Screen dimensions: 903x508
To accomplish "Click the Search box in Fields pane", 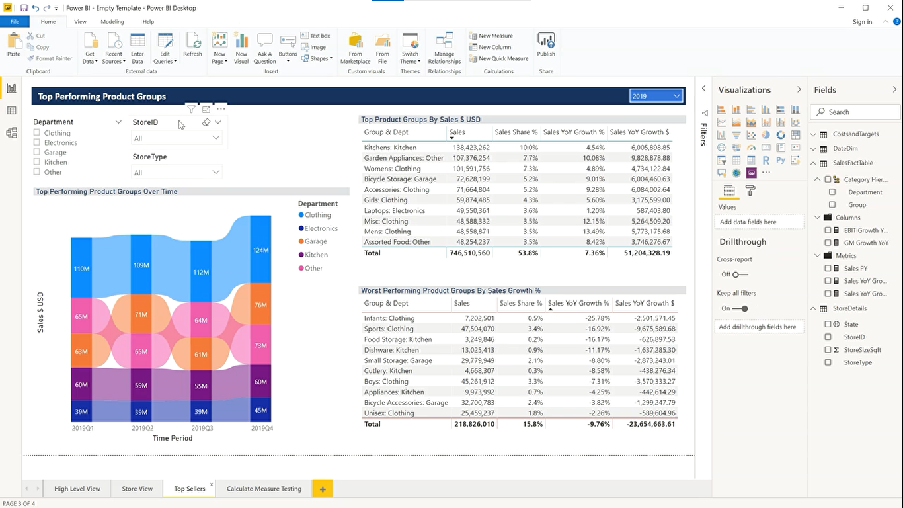I will tap(855, 111).
